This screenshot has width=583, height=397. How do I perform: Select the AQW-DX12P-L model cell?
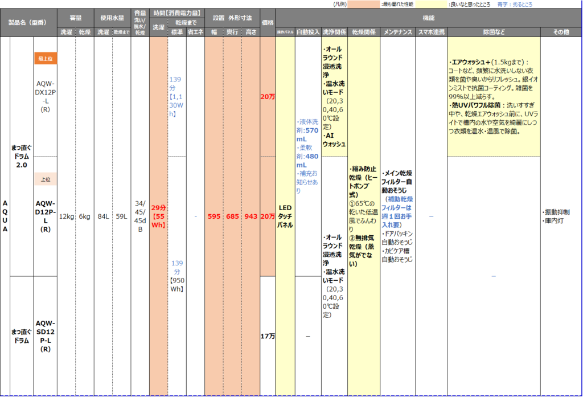[45, 97]
